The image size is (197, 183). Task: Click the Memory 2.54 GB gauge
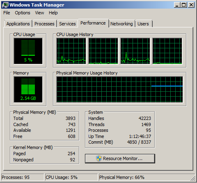click(28, 90)
